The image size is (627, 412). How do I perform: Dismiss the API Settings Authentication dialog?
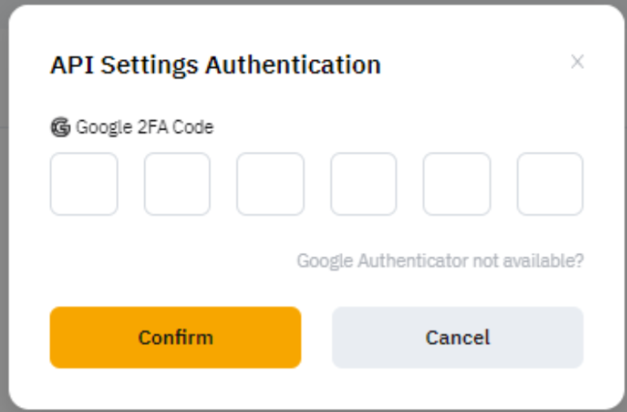pyautogui.click(x=577, y=62)
